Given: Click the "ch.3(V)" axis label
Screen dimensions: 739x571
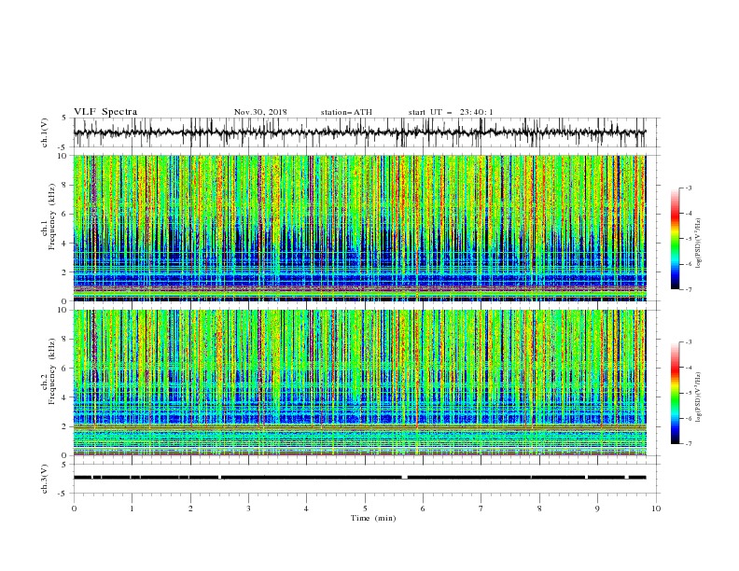Looking at the screenshot, I should coord(45,479).
